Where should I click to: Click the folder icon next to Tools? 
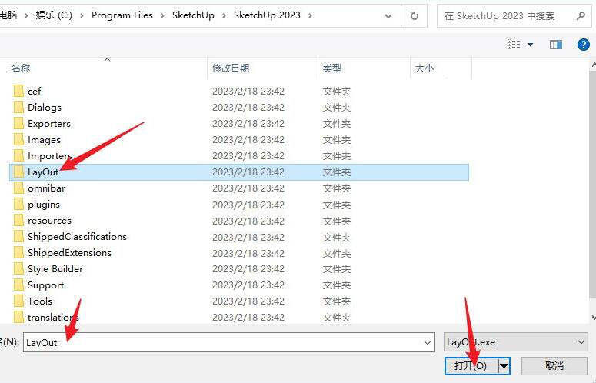tap(18, 301)
